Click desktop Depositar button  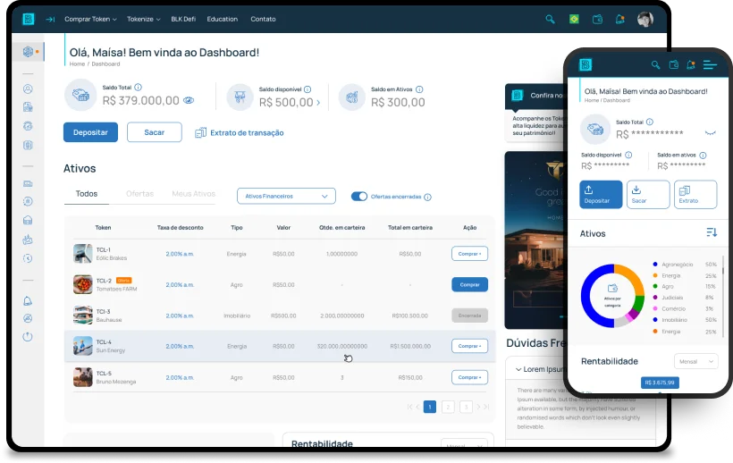pyautogui.click(x=90, y=132)
